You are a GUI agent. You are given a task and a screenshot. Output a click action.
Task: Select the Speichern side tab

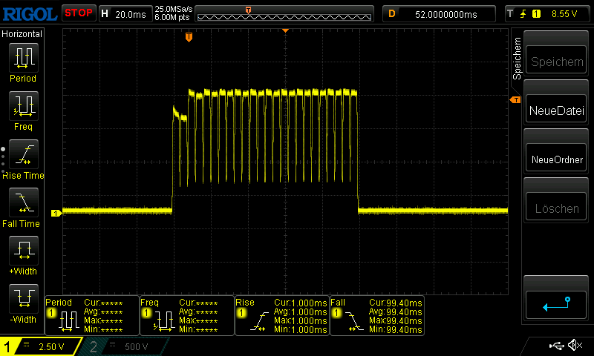[518, 58]
